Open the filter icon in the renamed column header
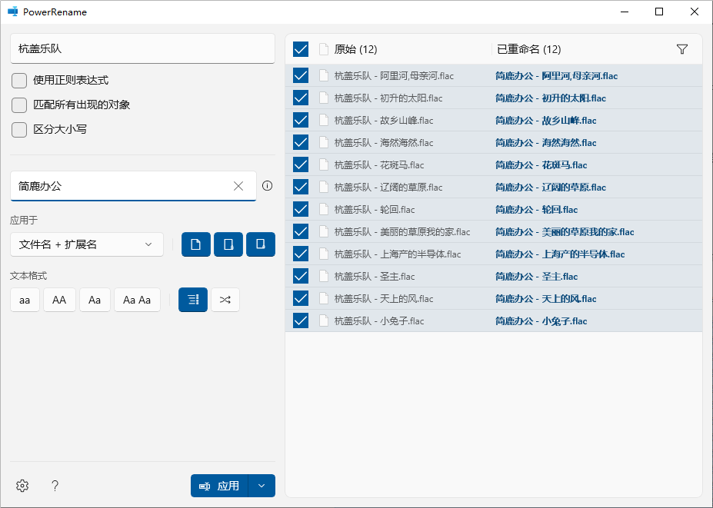Screen dimensions: 713x508 pyautogui.click(x=681, y=48)
